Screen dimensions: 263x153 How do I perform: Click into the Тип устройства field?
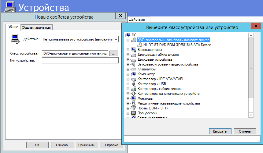[80, 60]
